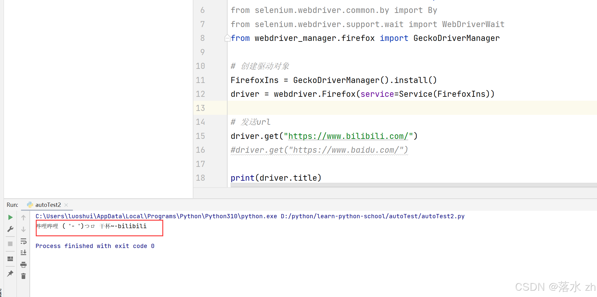Rerun autoTest2 with the green play icon
This screenshot has width=597, height=297.
coord(10,217)
